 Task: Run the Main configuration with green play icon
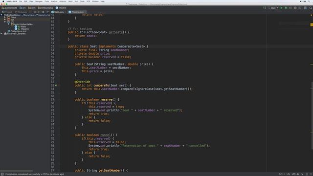click(282, 8)
